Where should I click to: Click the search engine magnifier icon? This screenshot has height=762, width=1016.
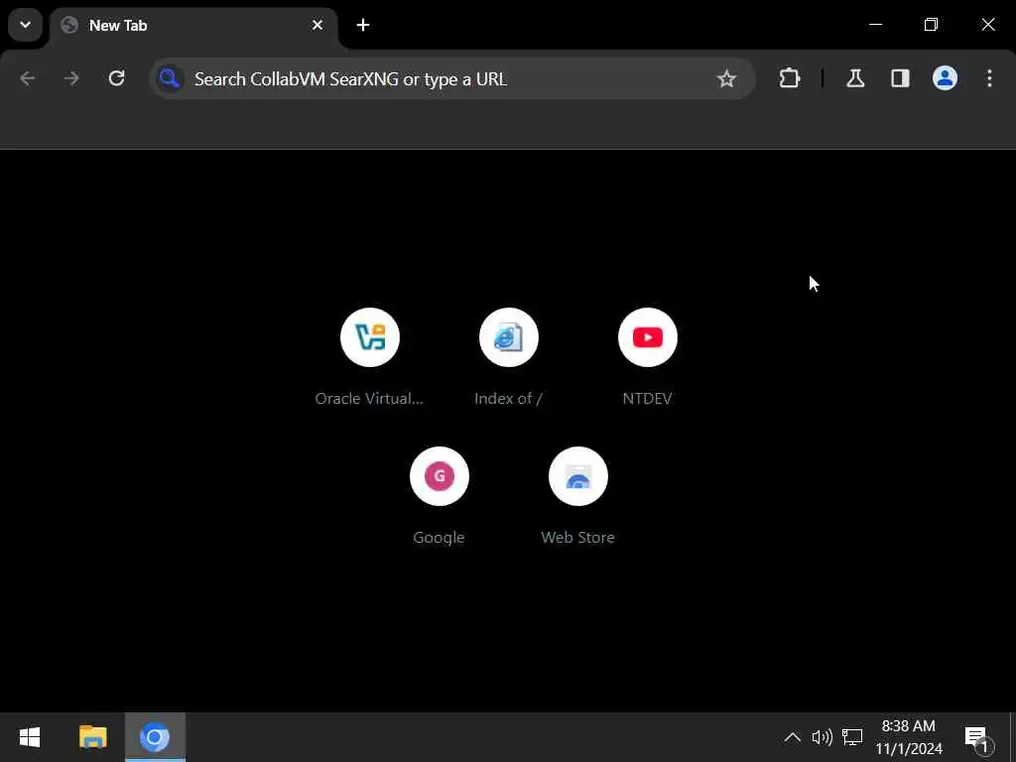170,78
